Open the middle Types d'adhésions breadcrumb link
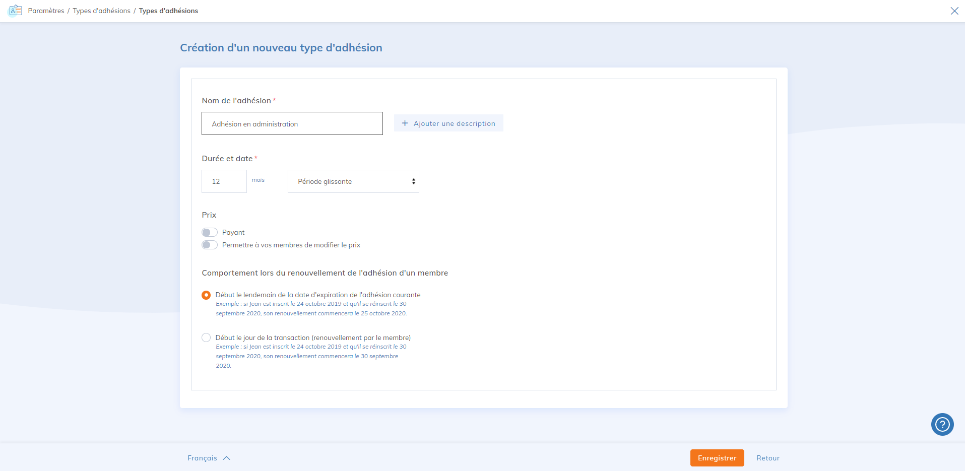This screenshot has height=471, width=965. tap(101, 11)
